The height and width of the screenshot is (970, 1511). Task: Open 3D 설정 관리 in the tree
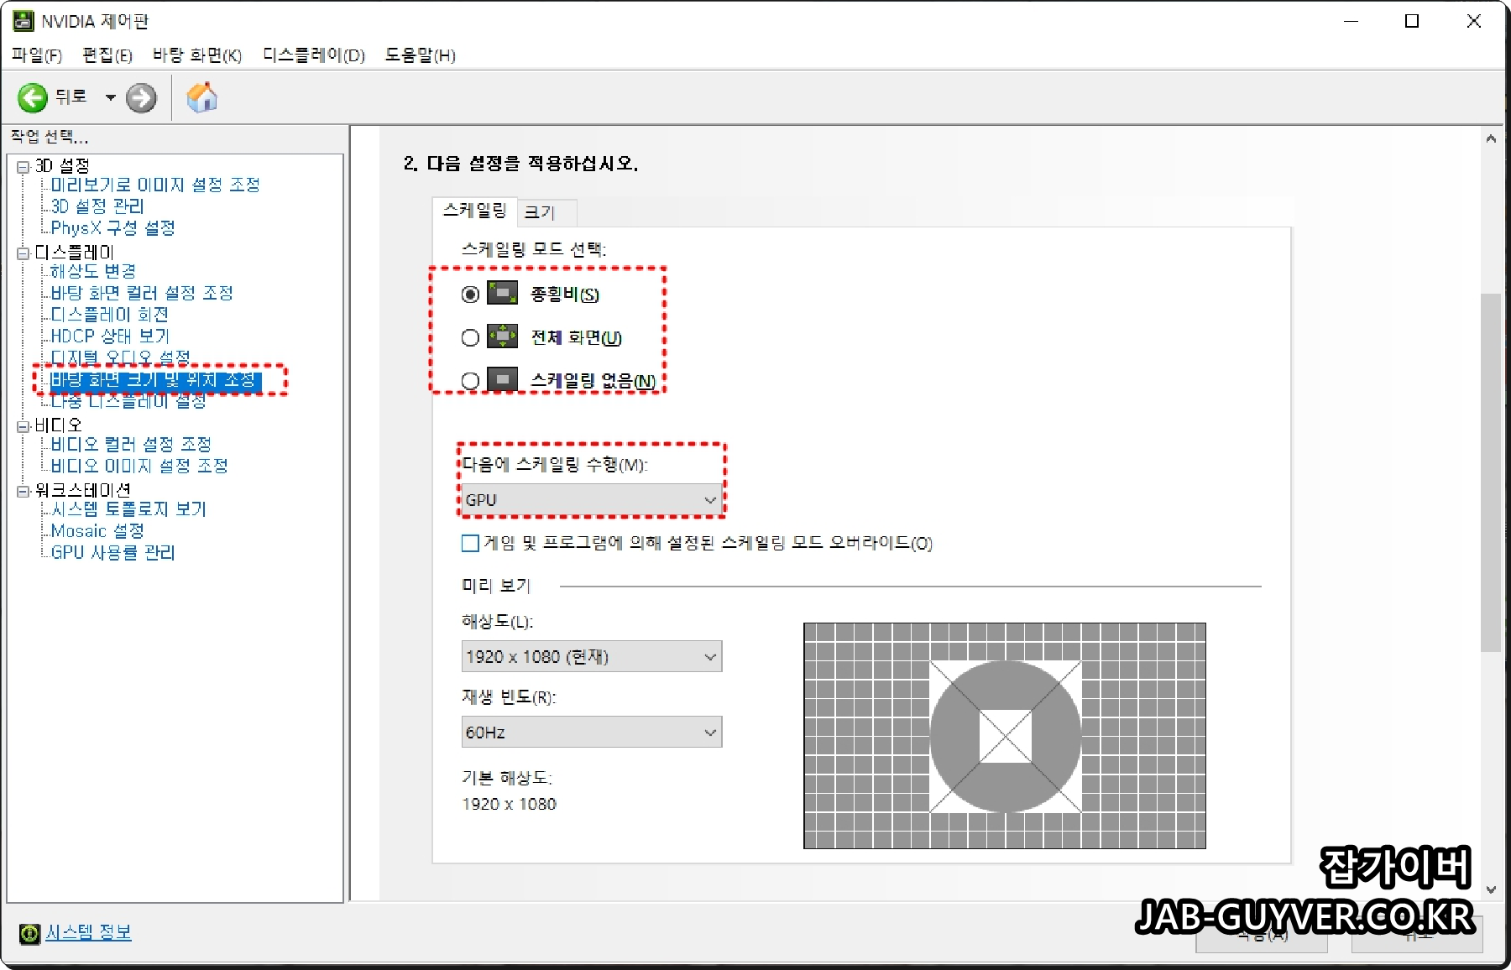97,206
